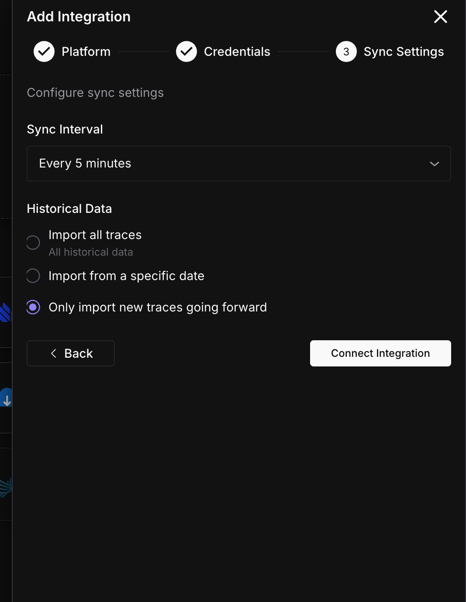Click the Platform step checkmark icon

tap(44, 51)
